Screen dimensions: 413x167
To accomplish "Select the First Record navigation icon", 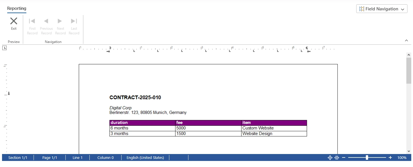I will [x=32, y=20].
